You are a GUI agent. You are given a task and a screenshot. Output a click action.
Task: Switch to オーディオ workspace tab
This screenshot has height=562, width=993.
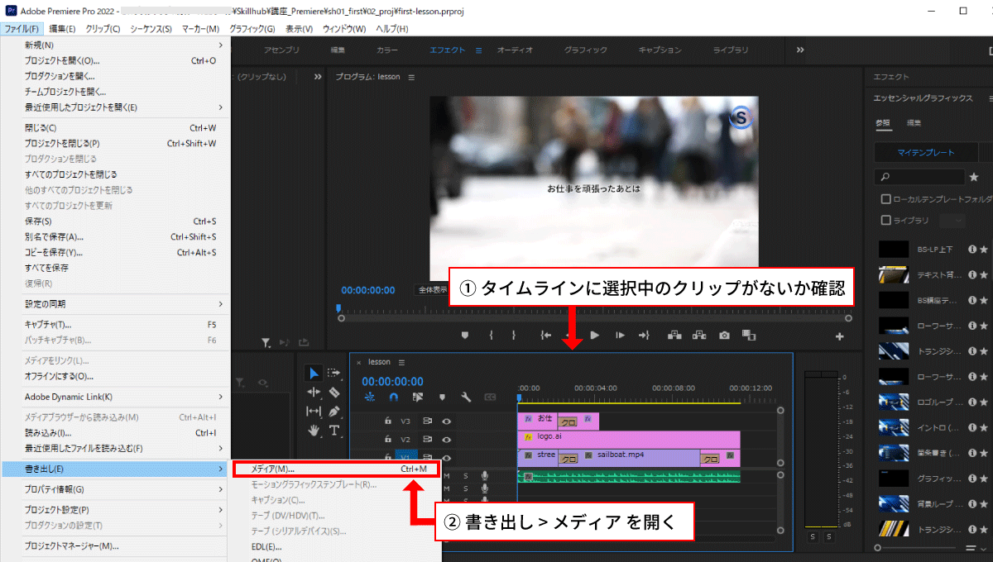[x=515, y=50]
